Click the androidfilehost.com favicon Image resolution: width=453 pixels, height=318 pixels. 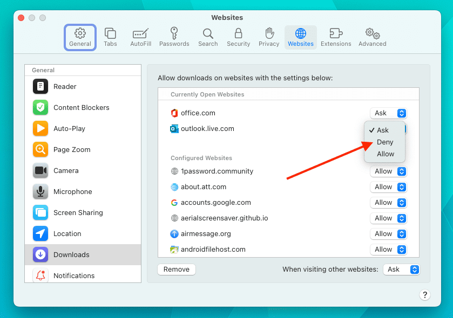pyautogui.click(x=174, y=250)
